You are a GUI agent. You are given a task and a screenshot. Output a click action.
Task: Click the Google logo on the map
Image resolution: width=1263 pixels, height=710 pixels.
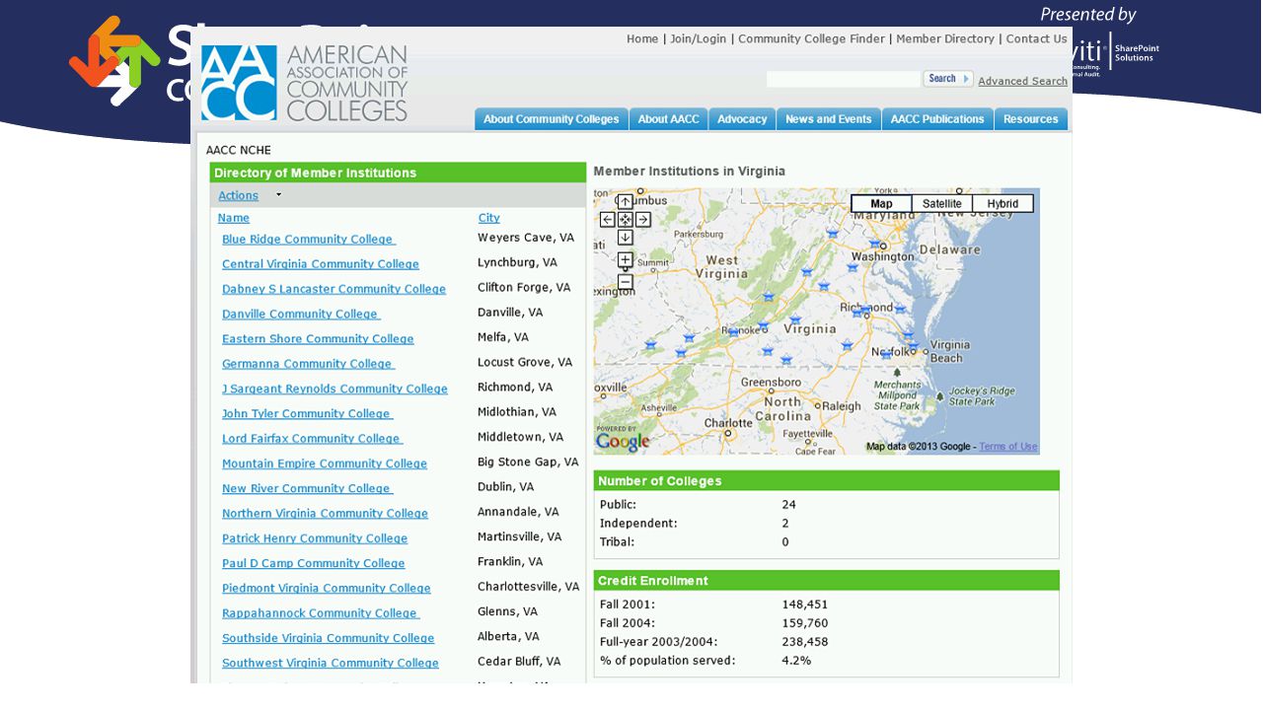click(x=624, y=441)
